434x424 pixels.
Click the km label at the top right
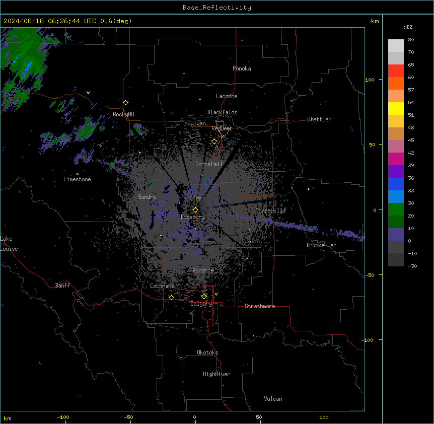(375, 21)
